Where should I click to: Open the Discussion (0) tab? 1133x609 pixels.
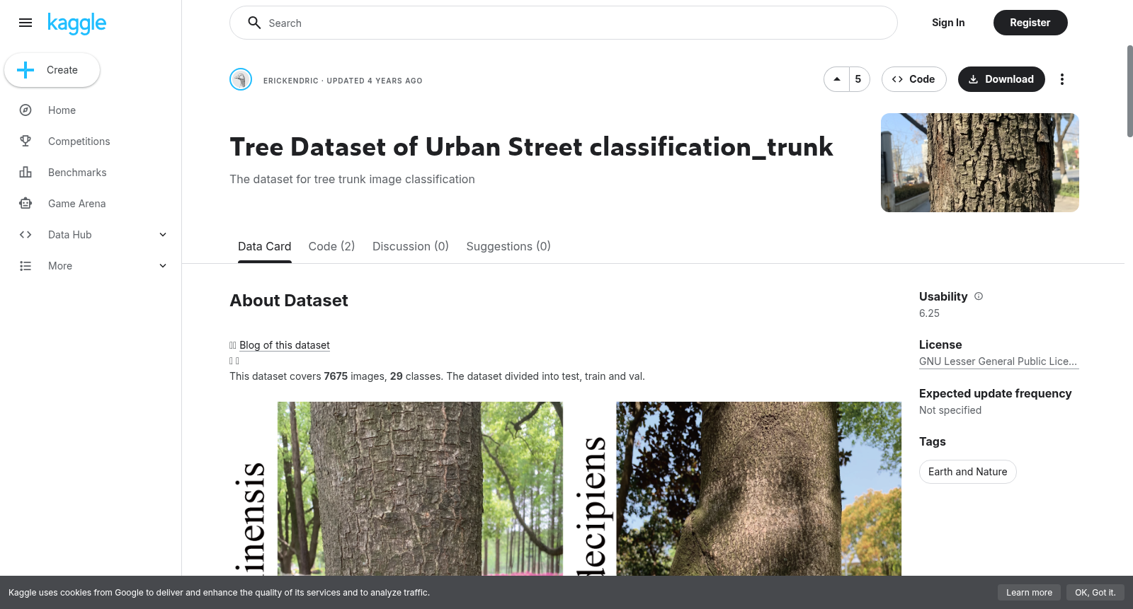tap(411, 246)
